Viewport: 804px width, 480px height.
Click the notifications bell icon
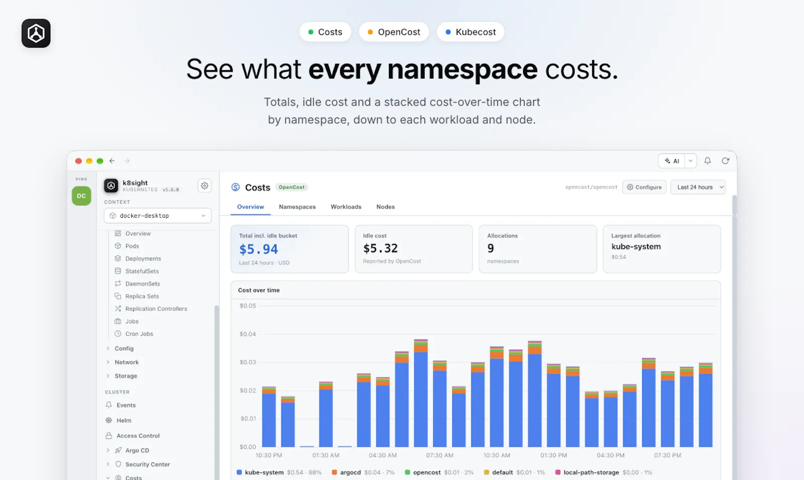(708, 161)
